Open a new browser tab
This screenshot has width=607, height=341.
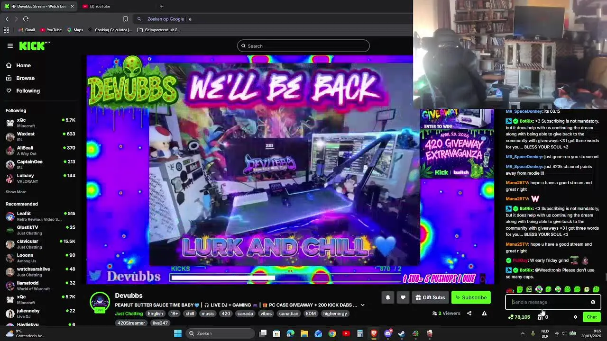click(162, 6)
